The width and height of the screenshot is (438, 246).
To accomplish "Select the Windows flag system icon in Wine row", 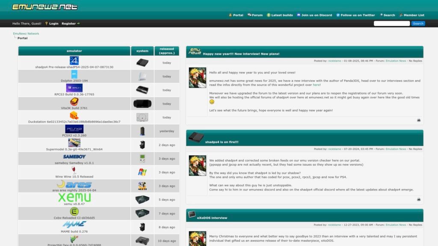I will 142,172.
